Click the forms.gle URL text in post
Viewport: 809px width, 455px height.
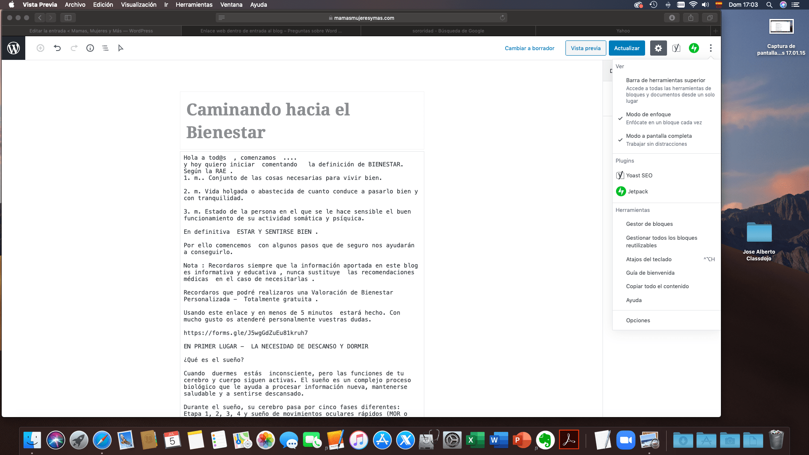click(246, 333)
